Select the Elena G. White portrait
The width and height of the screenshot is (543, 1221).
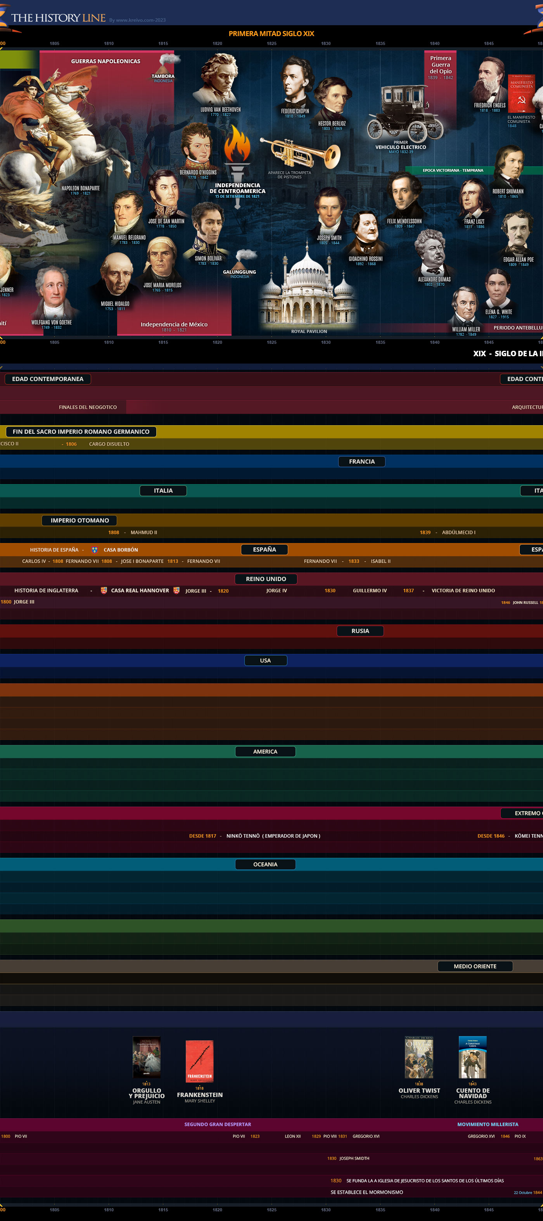click(498, 289)
